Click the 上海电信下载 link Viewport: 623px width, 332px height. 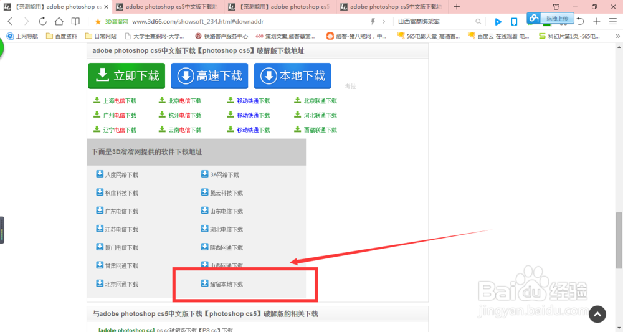(x=120, y=101)
